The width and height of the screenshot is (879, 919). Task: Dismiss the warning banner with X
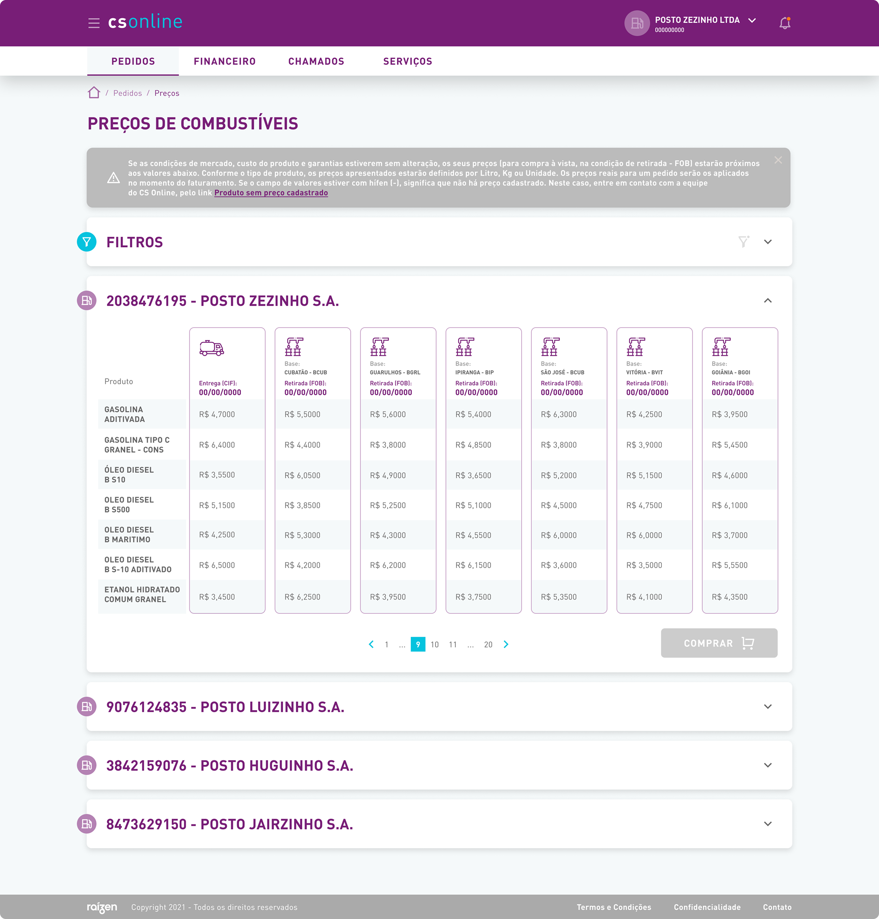coord(778,160)
